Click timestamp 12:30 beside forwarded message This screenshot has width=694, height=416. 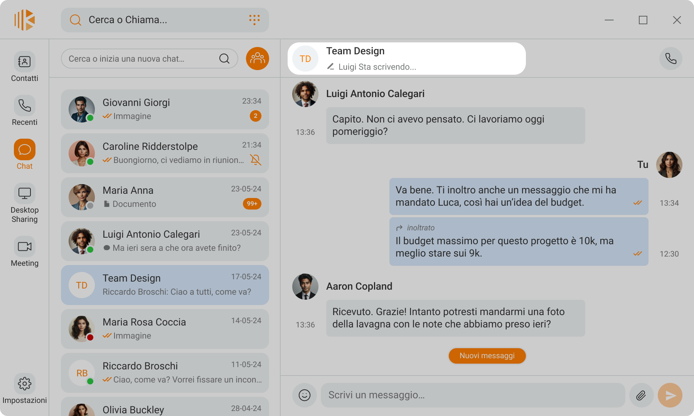coord(669,254)
